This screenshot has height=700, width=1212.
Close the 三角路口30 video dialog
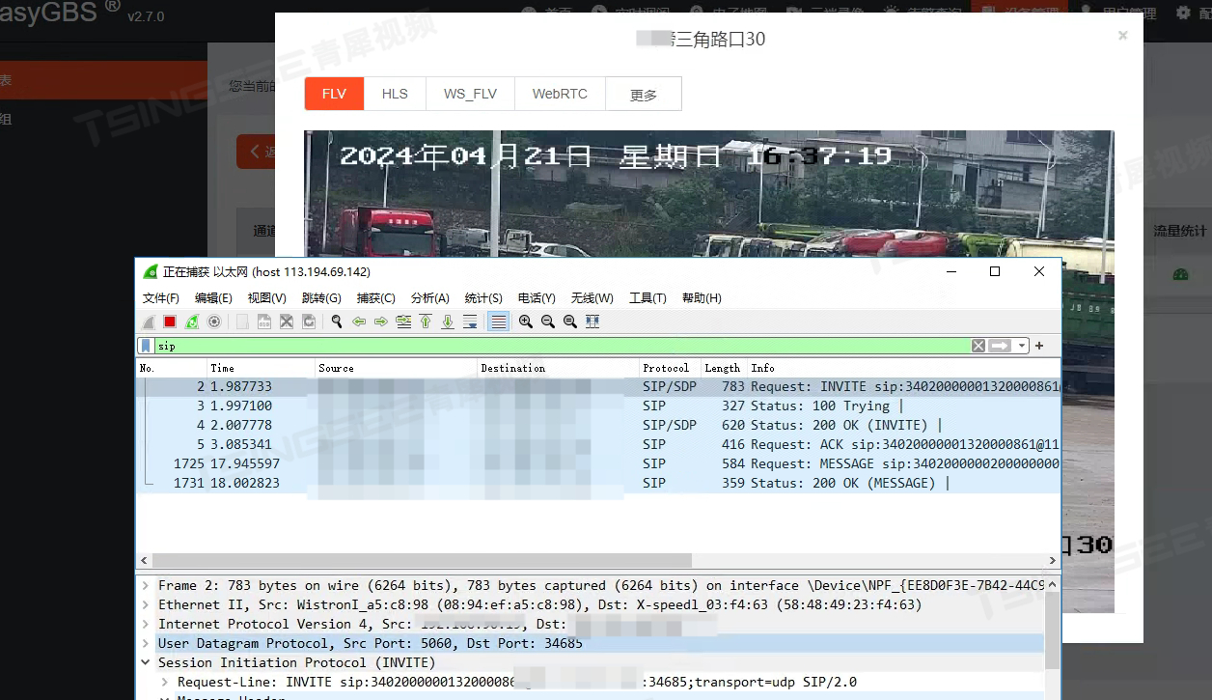click(1122, 36)
